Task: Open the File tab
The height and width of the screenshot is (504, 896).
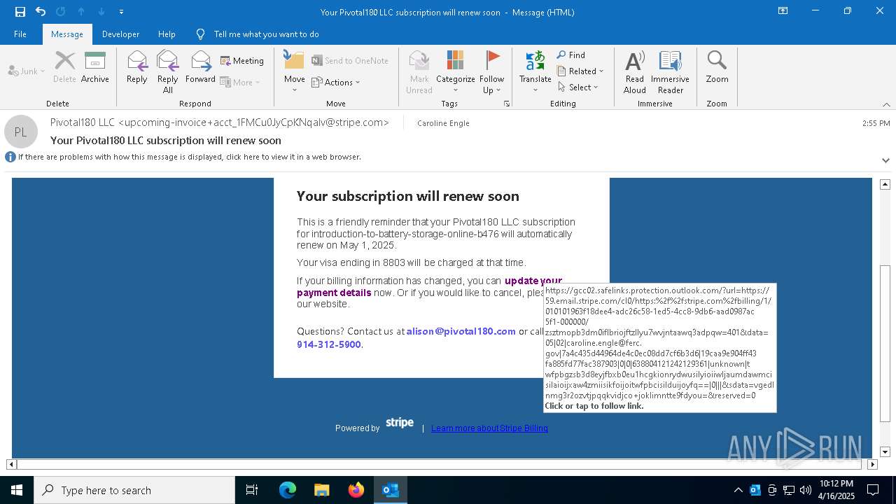Action: click(x=20, y=34)
